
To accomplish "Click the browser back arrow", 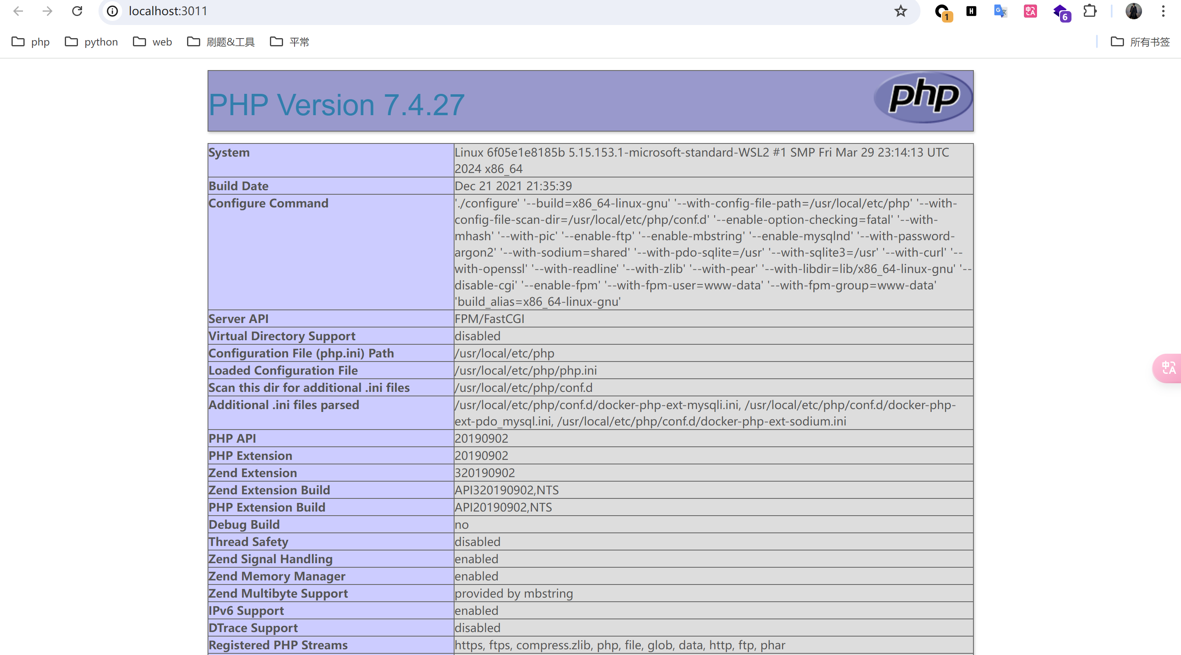I will click(18, 11).
